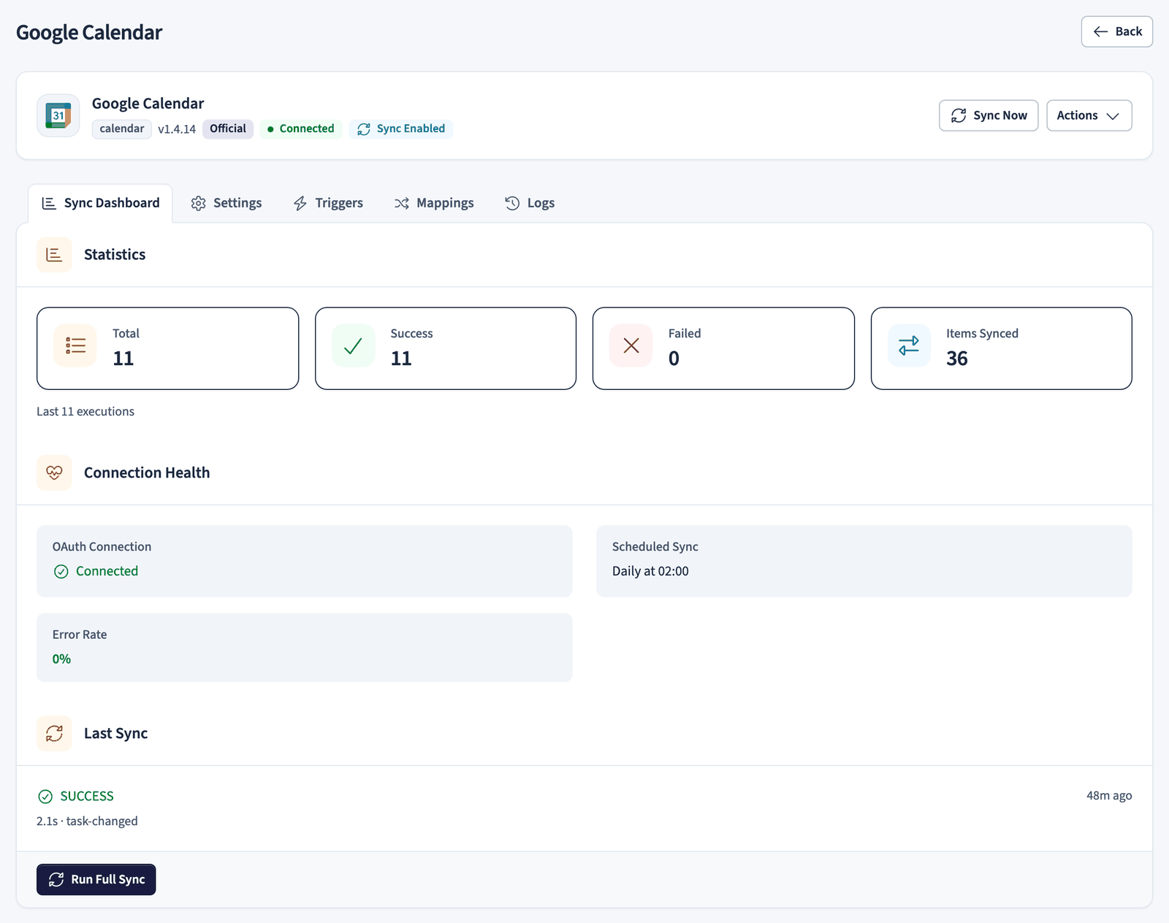Click the Connected status badge in header
This screenshot has width=1169, height=923.
point(301,129)
